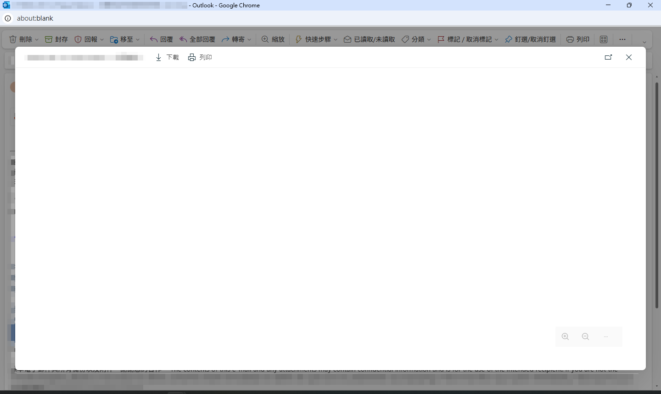This screenshot has width=661, height=394.
Task: Toggle Pin/Unpin (釘選/取消釘選)
Action: tap(530, 39)
